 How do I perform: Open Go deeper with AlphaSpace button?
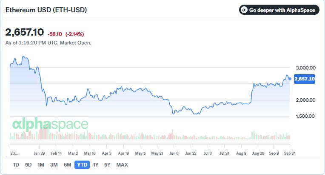(279, 10)
